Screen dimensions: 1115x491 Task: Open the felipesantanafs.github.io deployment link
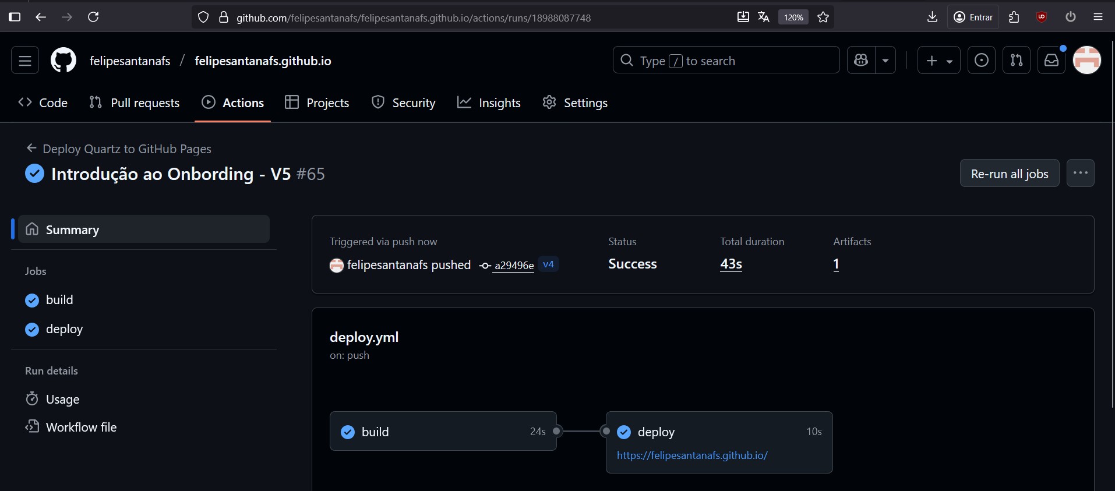[692, 455]
